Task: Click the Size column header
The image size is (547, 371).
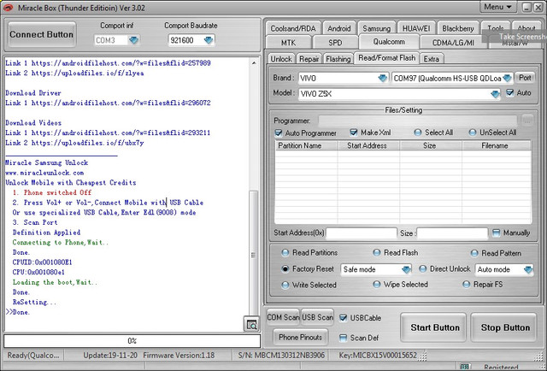Action: click(431, 145)
